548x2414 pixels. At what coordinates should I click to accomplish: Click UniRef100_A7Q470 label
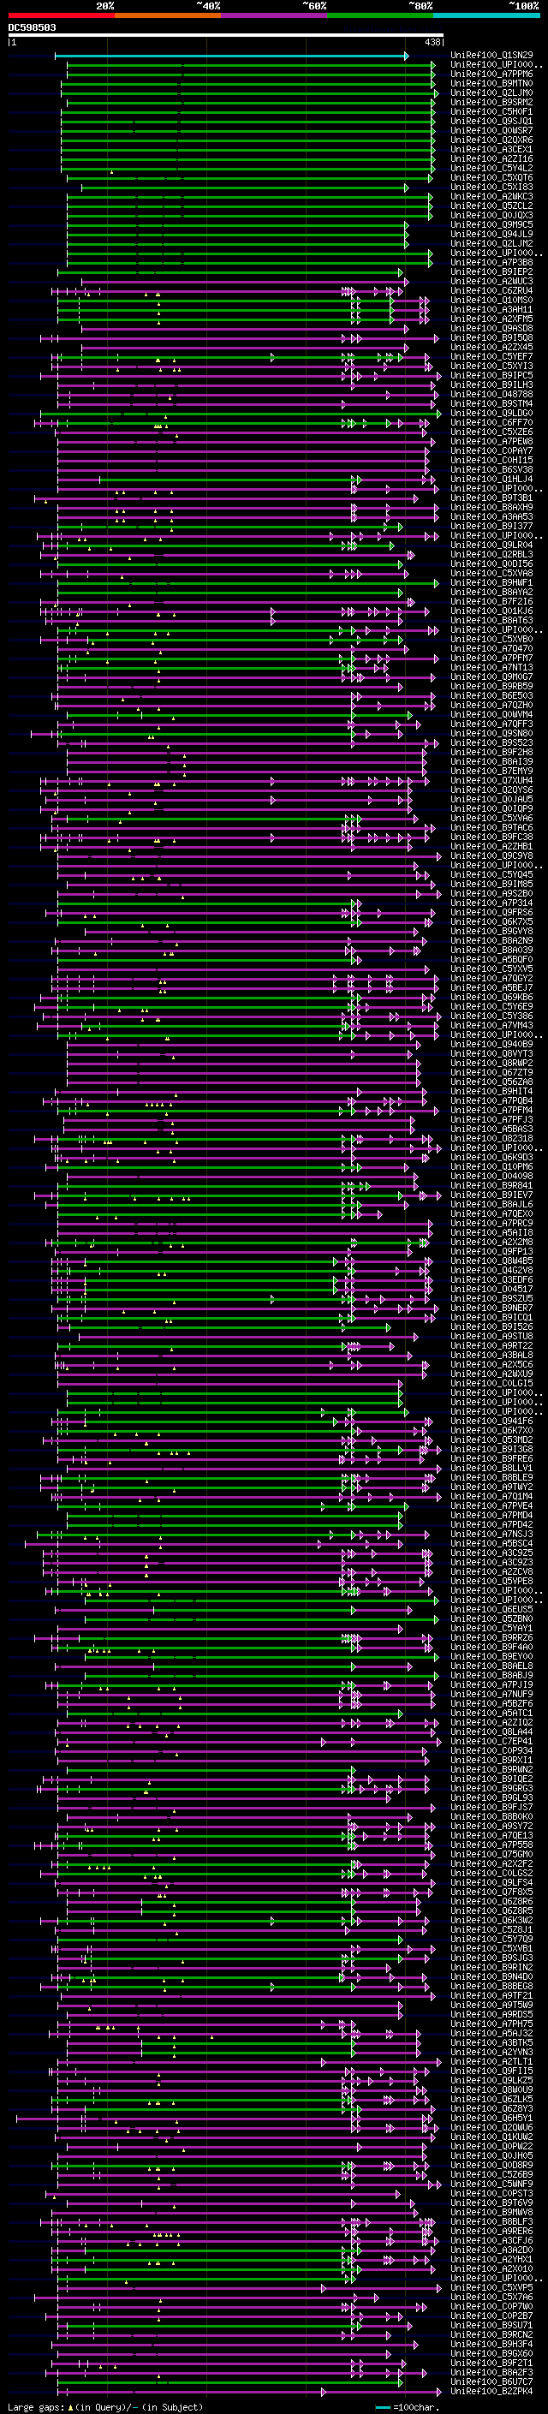(x=491, y=648)
